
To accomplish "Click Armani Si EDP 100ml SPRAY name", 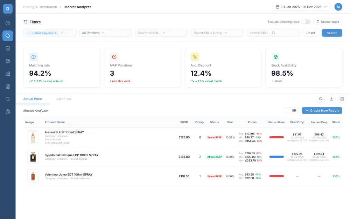I will [x=64, y=132].
